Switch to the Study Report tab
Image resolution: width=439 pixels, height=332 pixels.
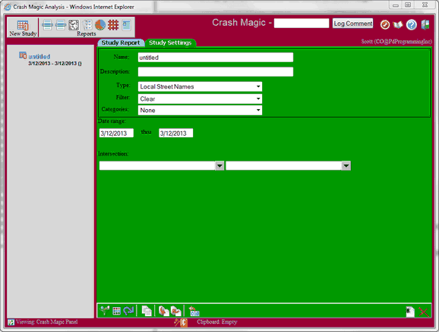click(121, 42)
